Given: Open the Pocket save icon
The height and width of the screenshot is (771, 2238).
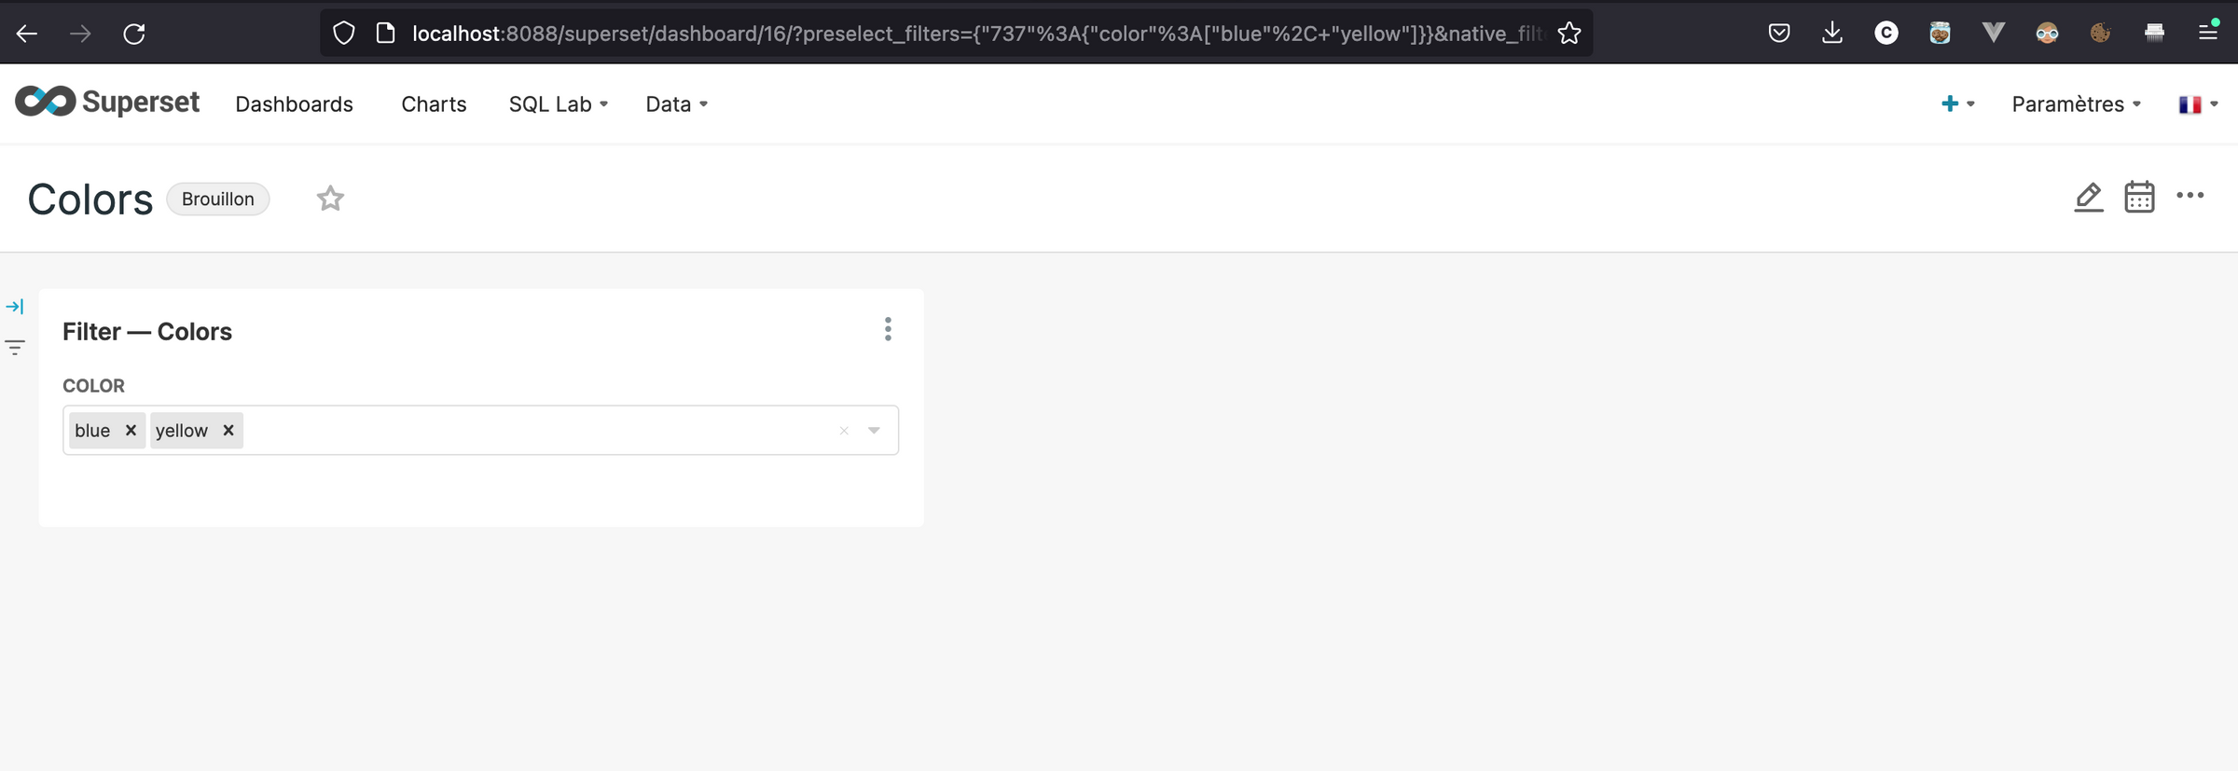Looking at the screenshot, I should [x=1779, y=32].
